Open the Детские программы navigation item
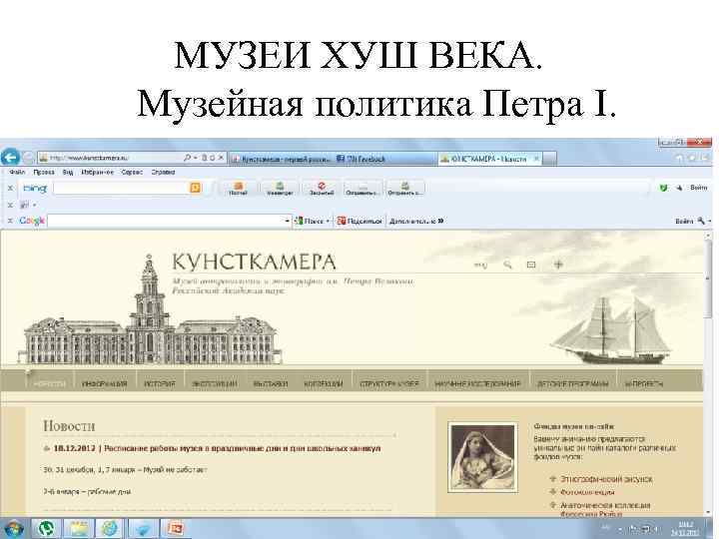The height and width of the screenshot is (539, 719). (x=573, y=383)
